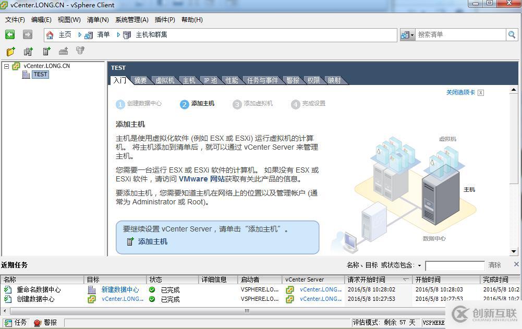Screen dimensions: 522x329
Task: Focus the 搜索清单 search field
Action: [x=460, y=34]
